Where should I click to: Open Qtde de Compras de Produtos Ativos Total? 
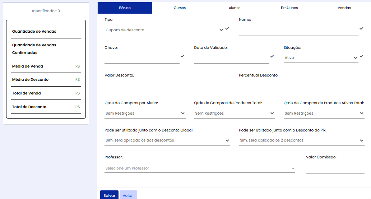[x=324, y=114]
